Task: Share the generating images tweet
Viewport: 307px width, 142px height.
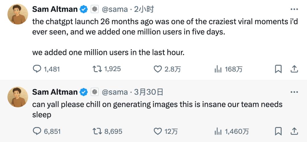Action: [x=294, y=131]
